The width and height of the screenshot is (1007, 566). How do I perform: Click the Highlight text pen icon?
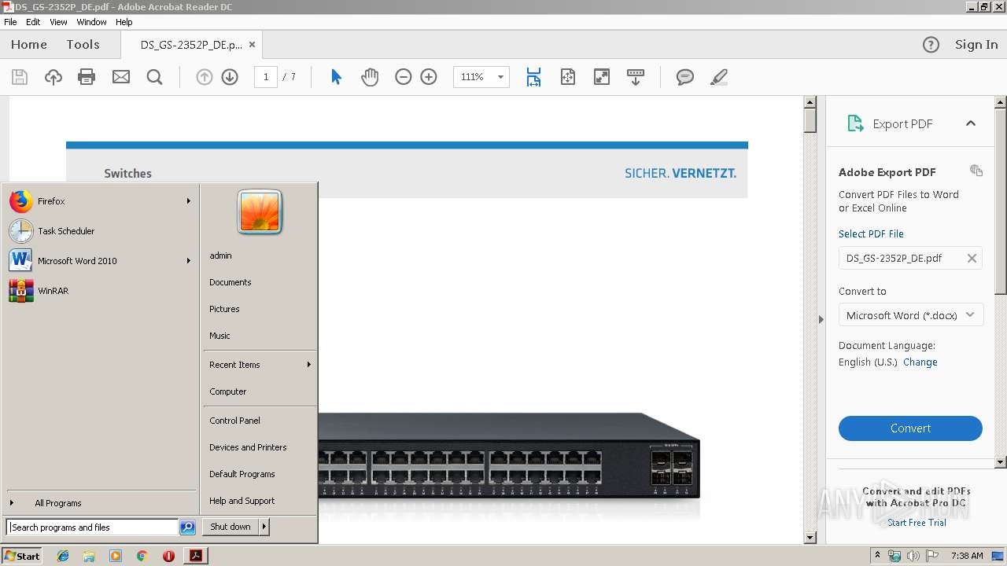click(x=718, y=77)
